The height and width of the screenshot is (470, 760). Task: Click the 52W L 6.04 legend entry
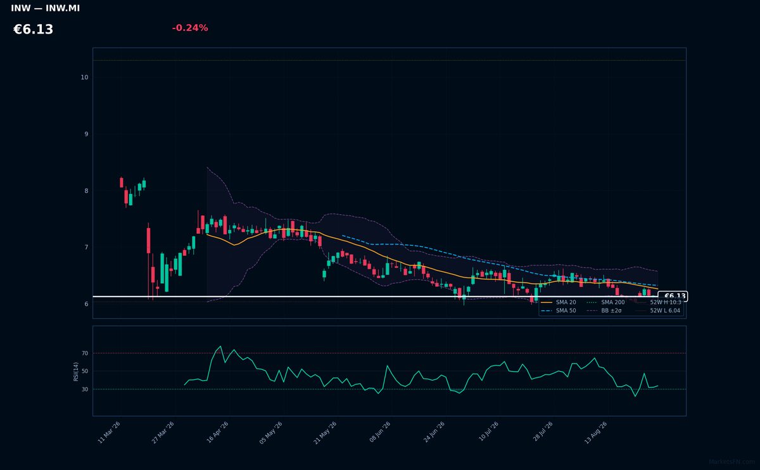[x=659, y=311]
